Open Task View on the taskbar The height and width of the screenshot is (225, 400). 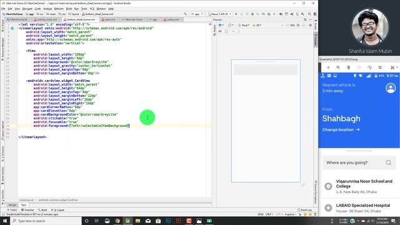pos(97,221)
